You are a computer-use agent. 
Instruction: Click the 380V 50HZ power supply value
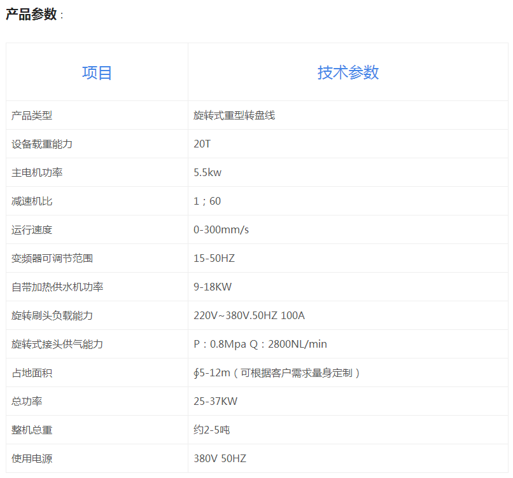[x=220, y=458]
